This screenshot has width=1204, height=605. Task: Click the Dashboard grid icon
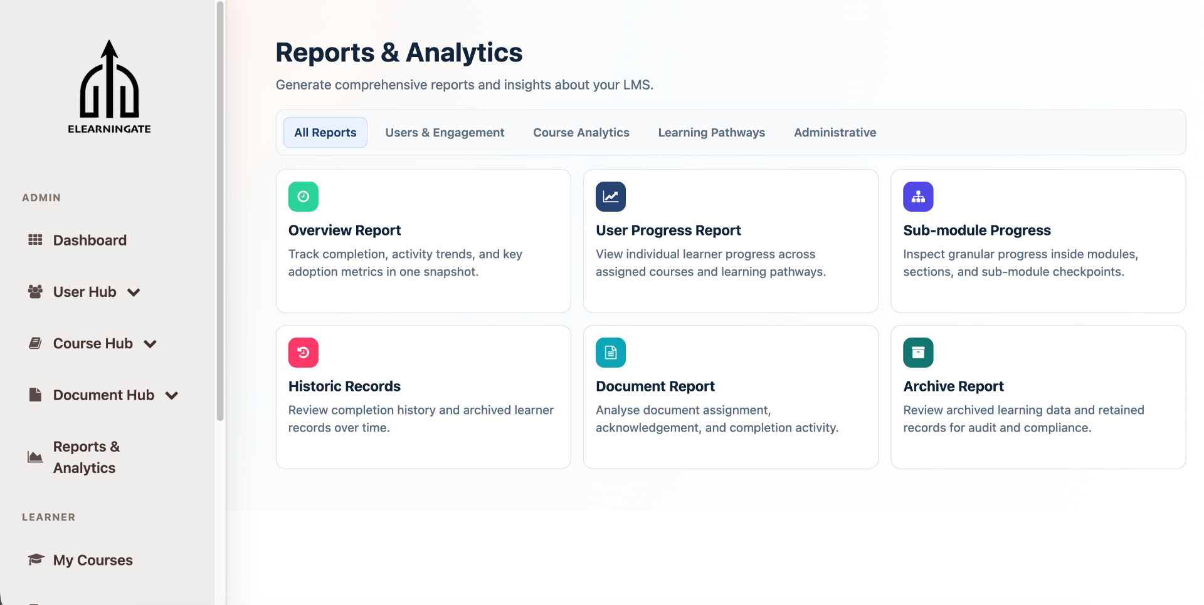point(35,240)
